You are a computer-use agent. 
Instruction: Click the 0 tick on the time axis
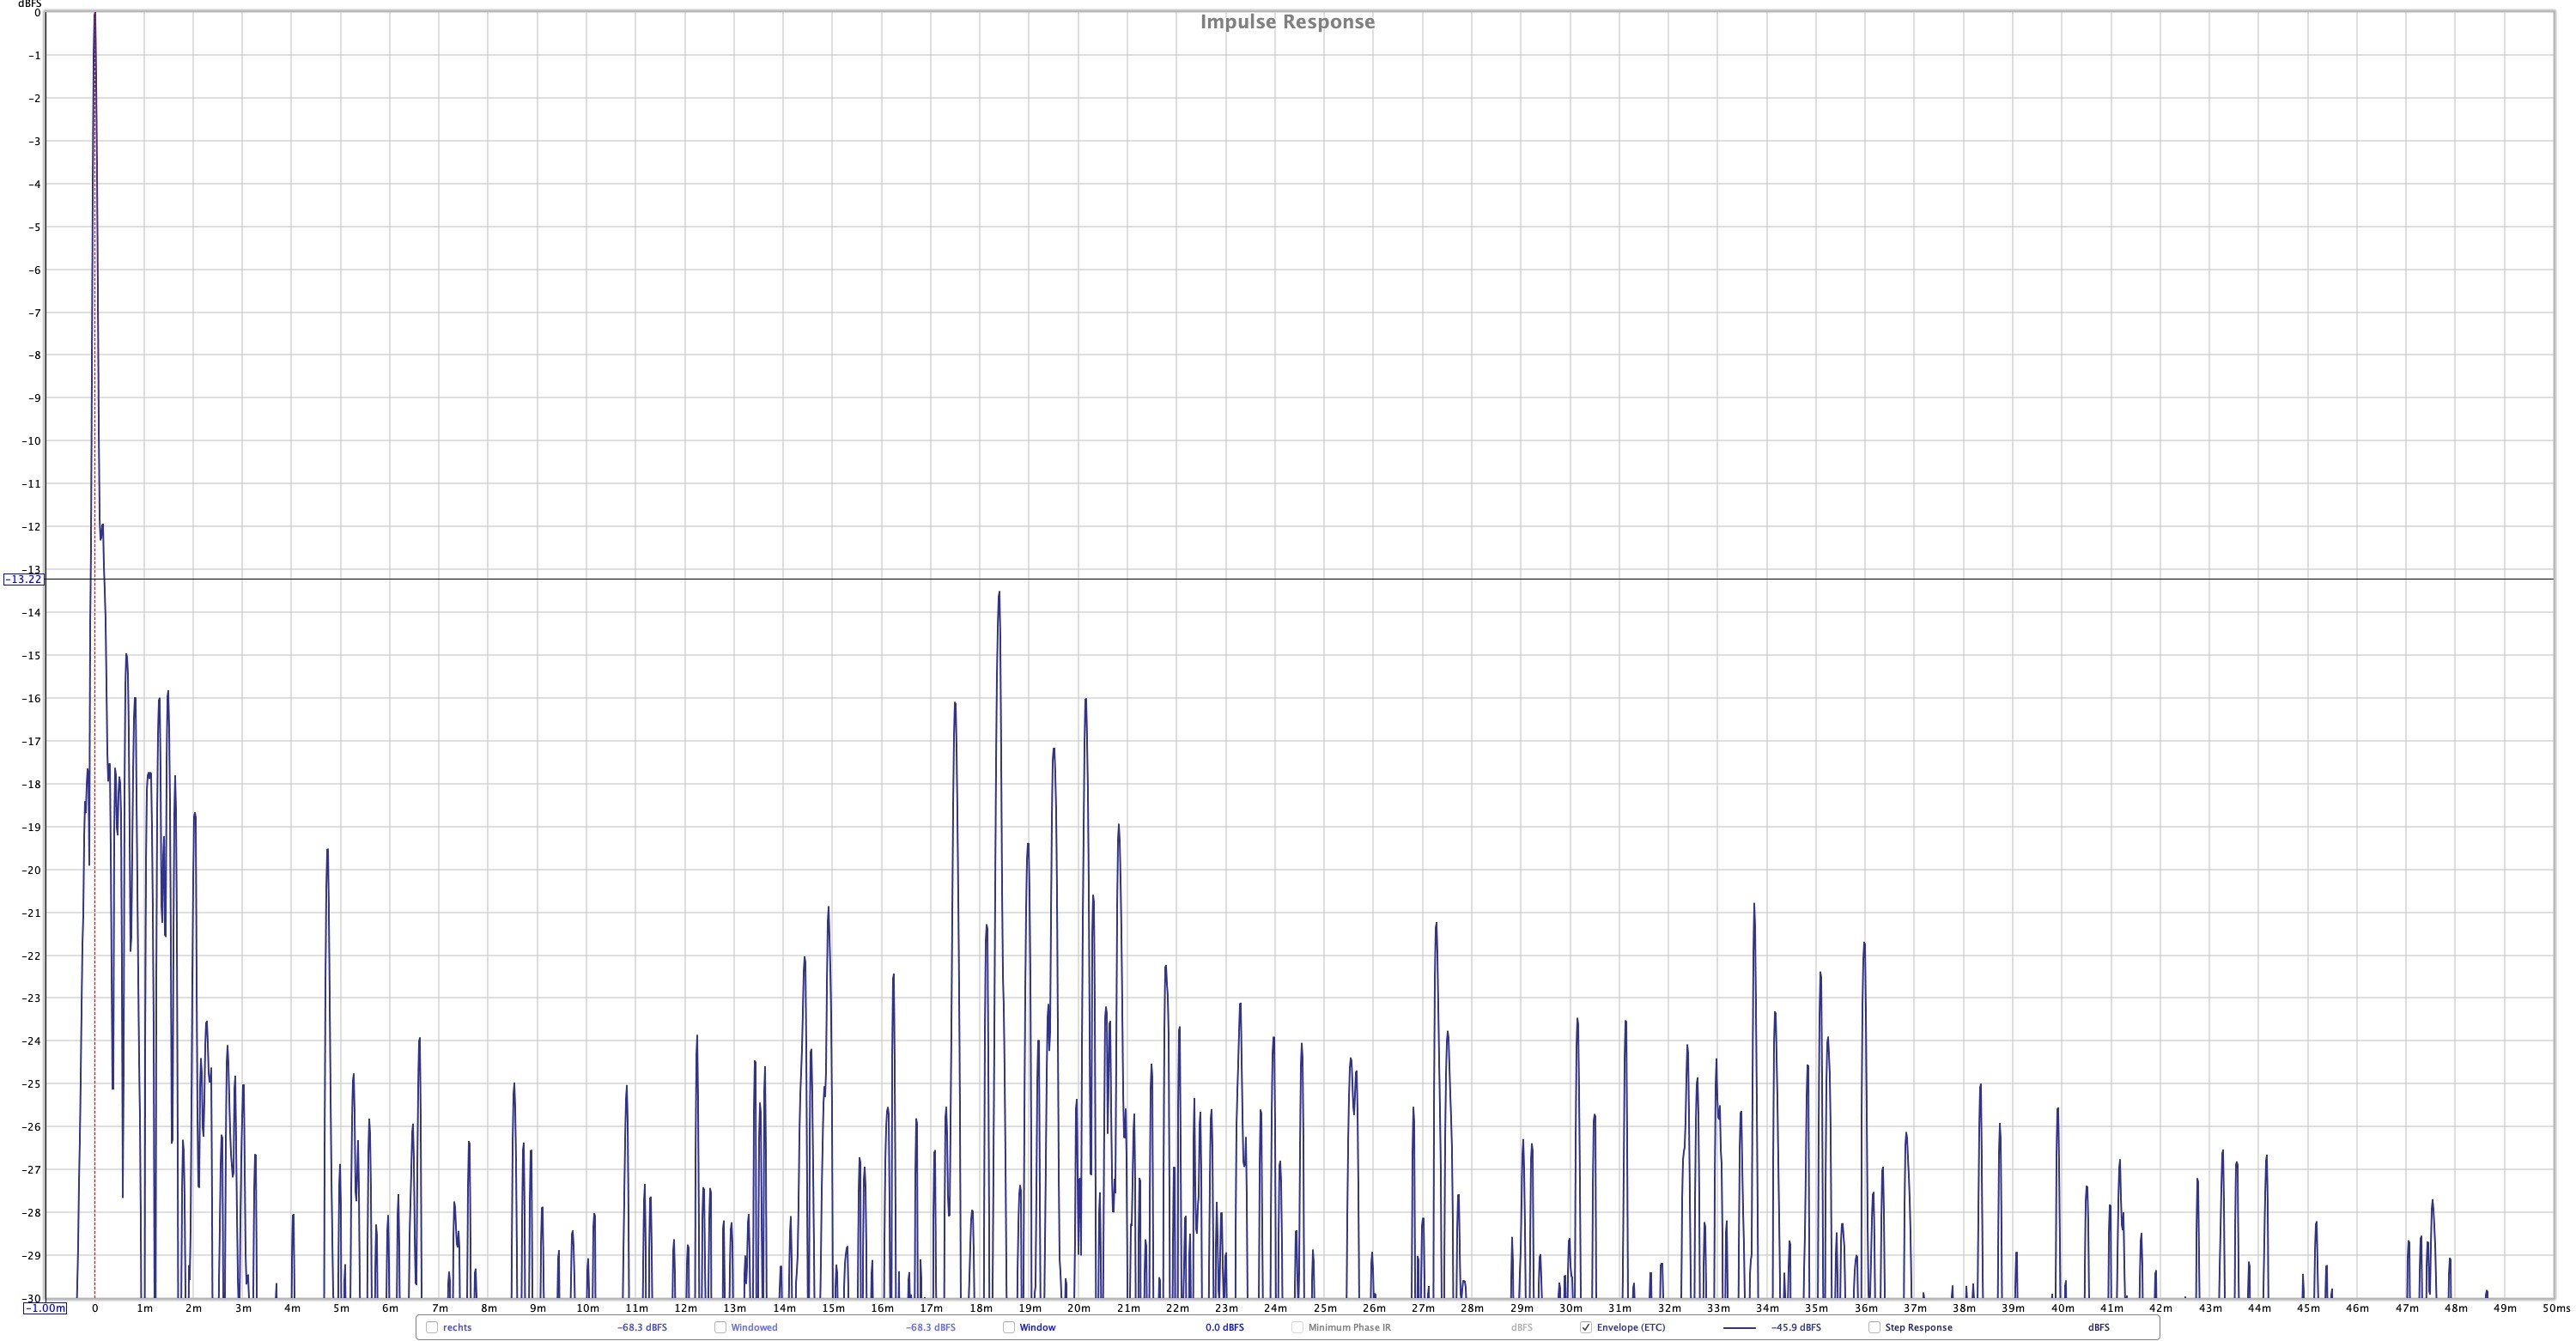click(x=95, y=1308)
